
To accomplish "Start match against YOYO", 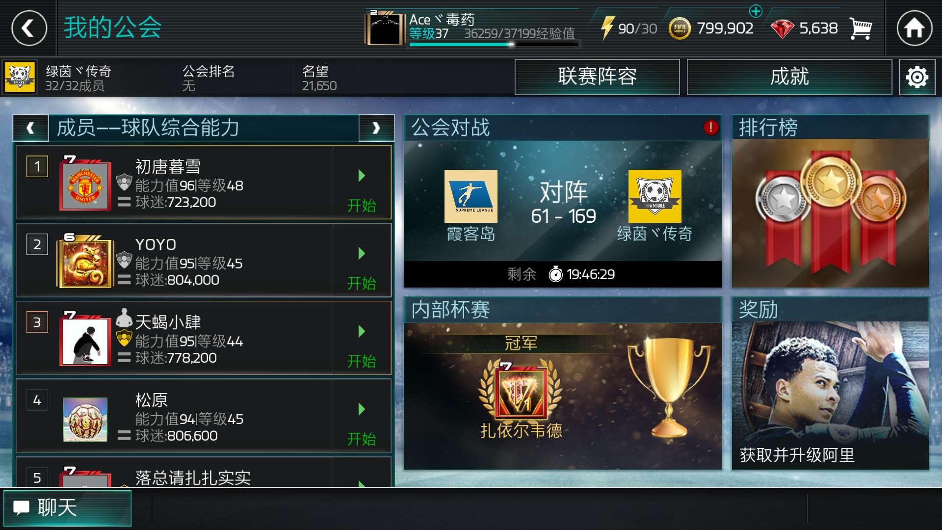I will click(x=362, y=268).
